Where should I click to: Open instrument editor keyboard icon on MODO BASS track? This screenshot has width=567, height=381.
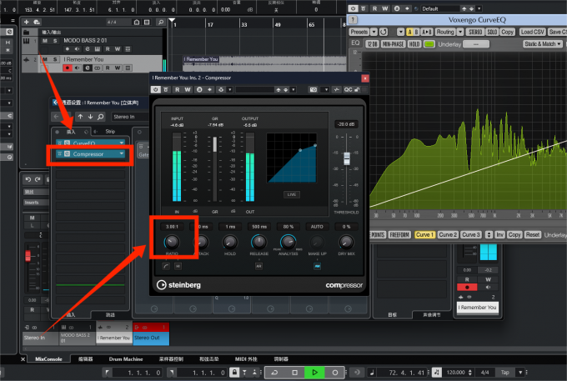pos(98,49)
